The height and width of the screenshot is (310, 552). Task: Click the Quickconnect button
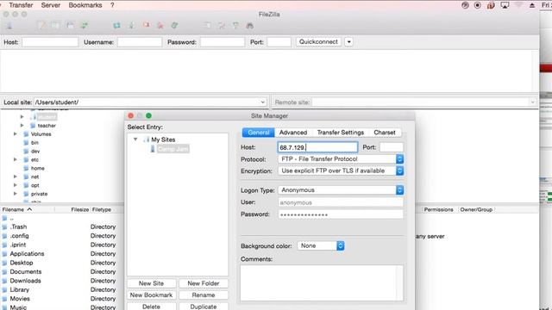point(318,42)
